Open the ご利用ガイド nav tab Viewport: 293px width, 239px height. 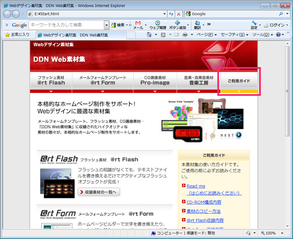[x=239, y=83]
